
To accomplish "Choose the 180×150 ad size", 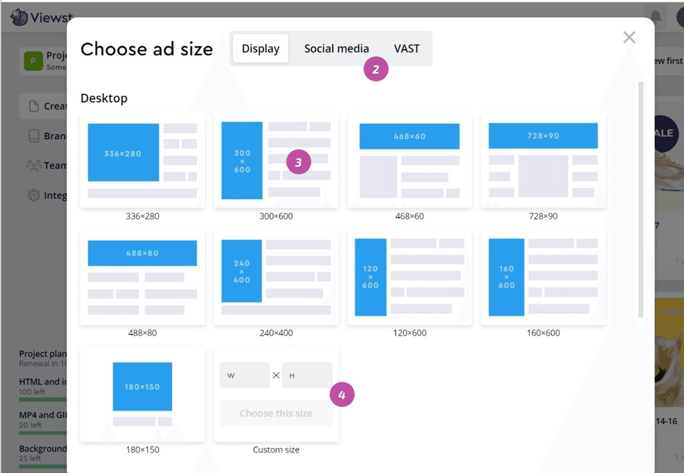I will [x=142, y=394].
